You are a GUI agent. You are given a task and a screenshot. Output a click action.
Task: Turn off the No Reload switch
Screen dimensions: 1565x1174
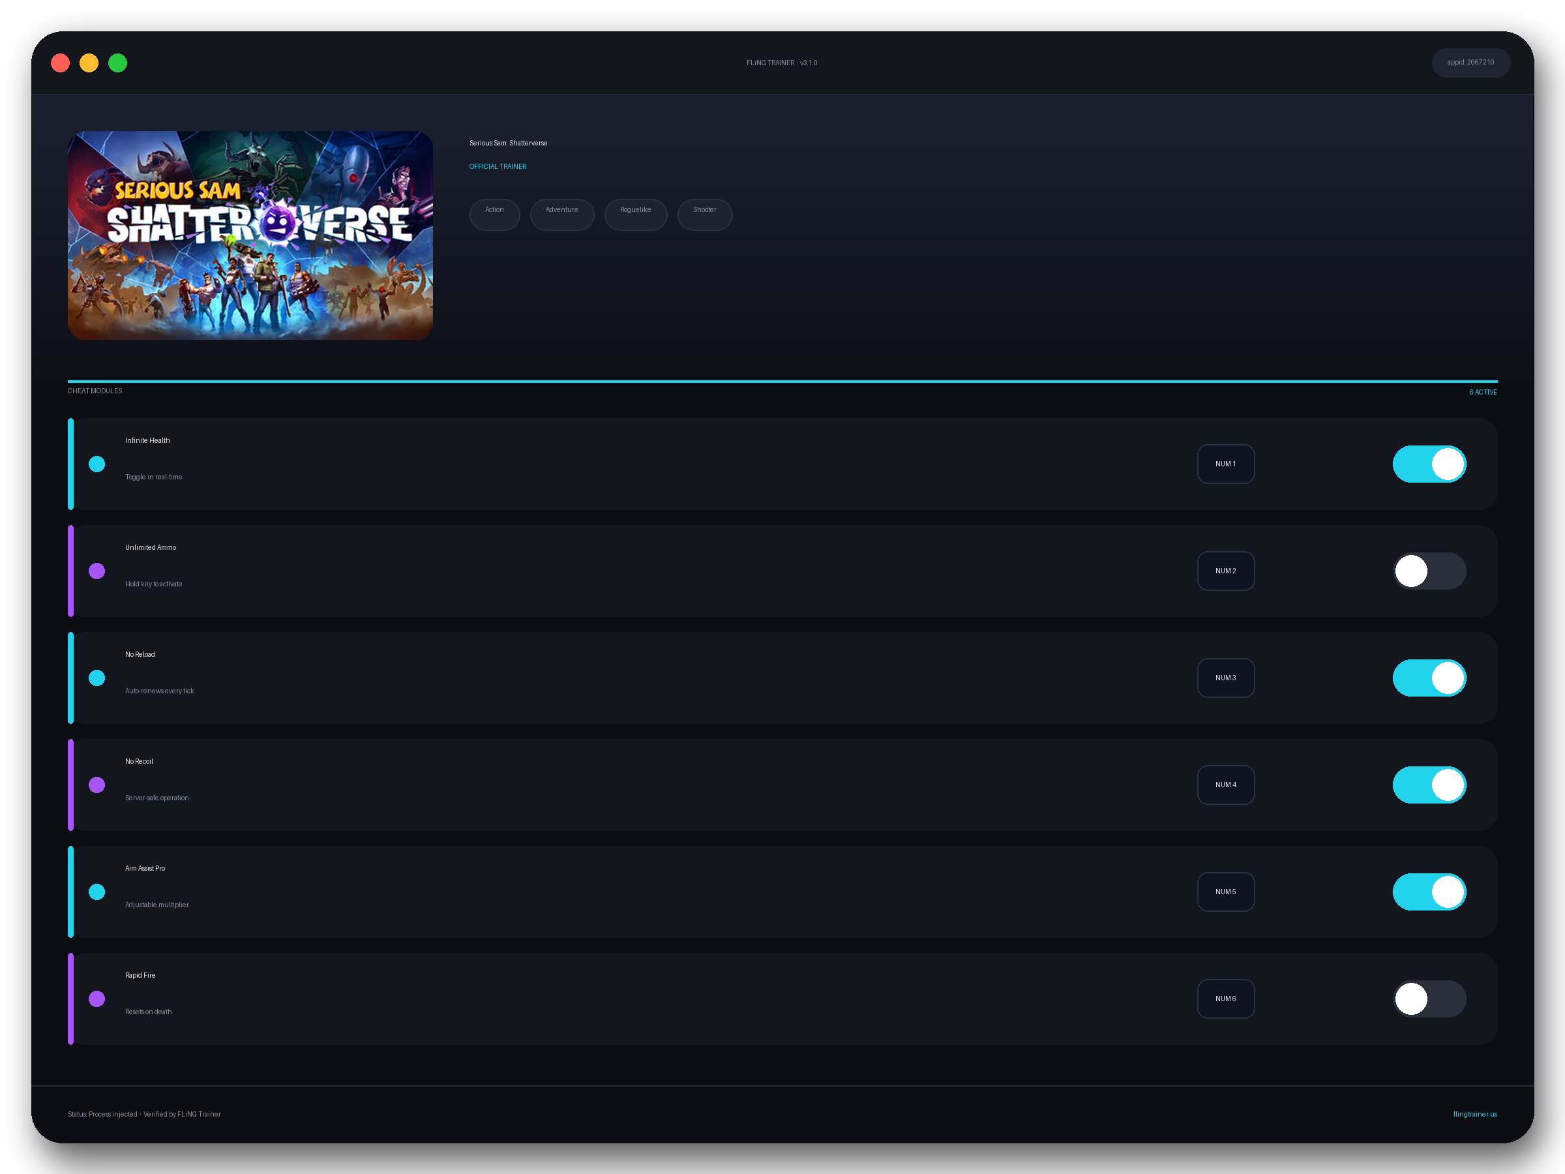(x=1429, y=678)
